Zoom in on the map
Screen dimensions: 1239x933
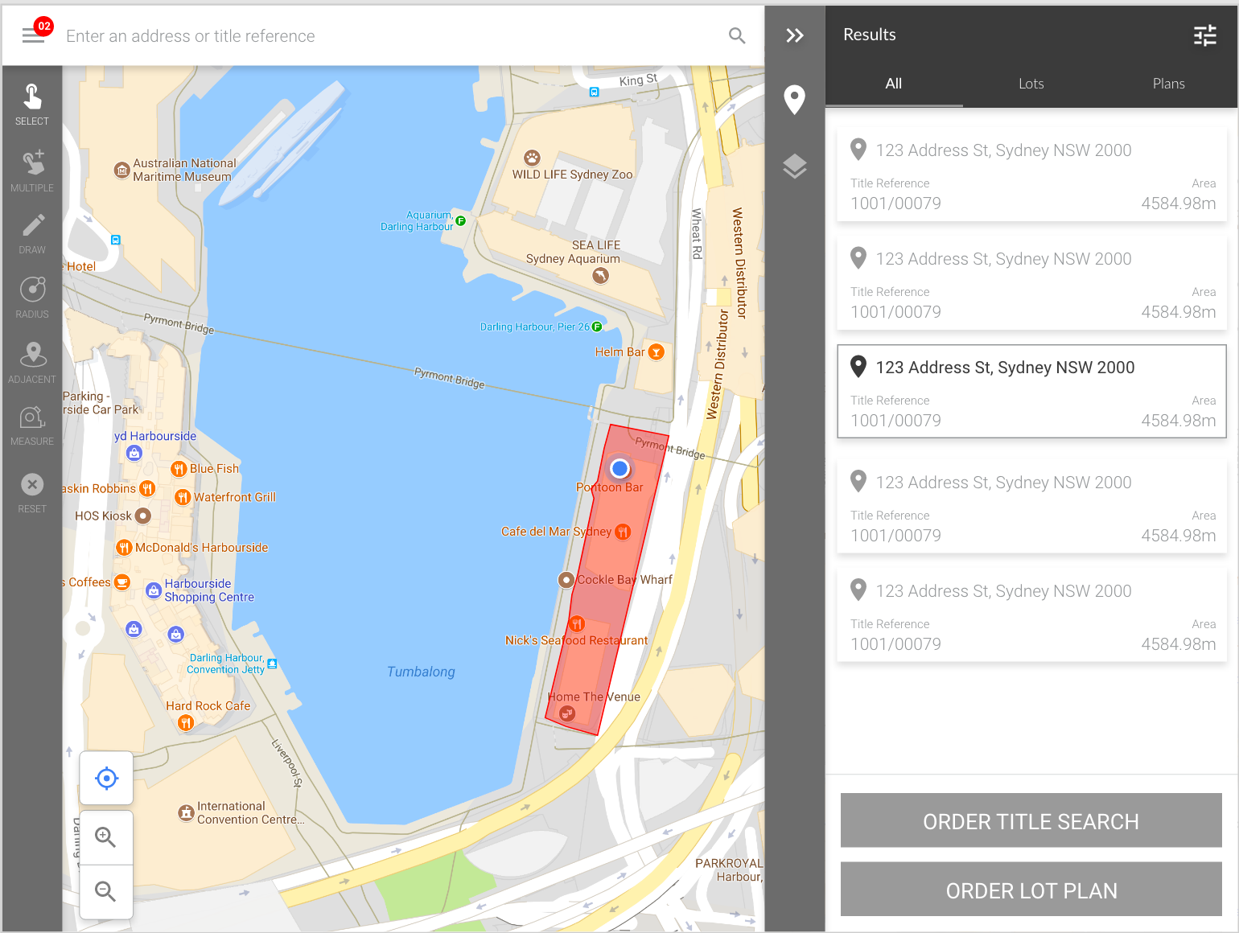point(106,837)
